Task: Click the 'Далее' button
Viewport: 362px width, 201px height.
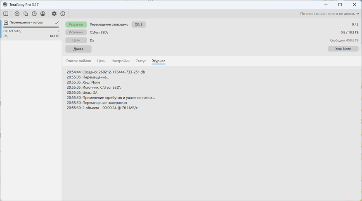Action: click(x=78, y=49)
